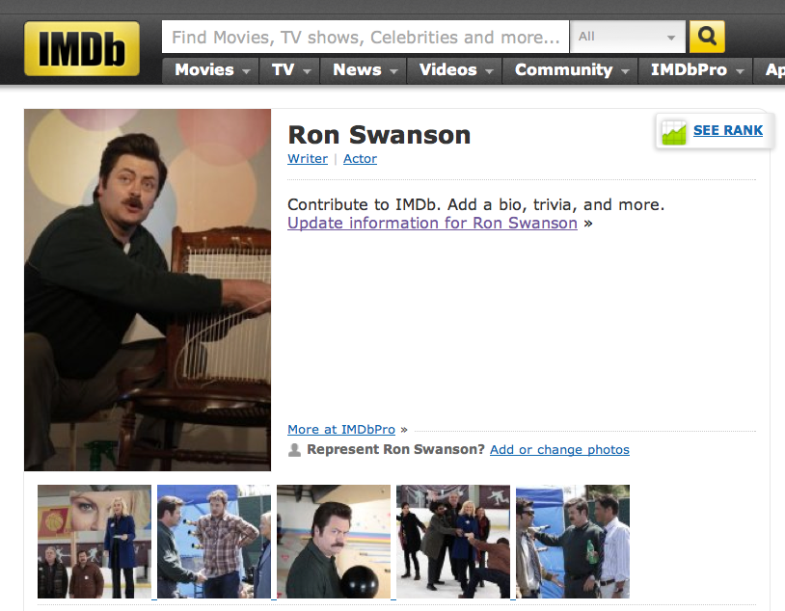Expand the TV menu
Screen dimensions: 785x611
[290, 70]
